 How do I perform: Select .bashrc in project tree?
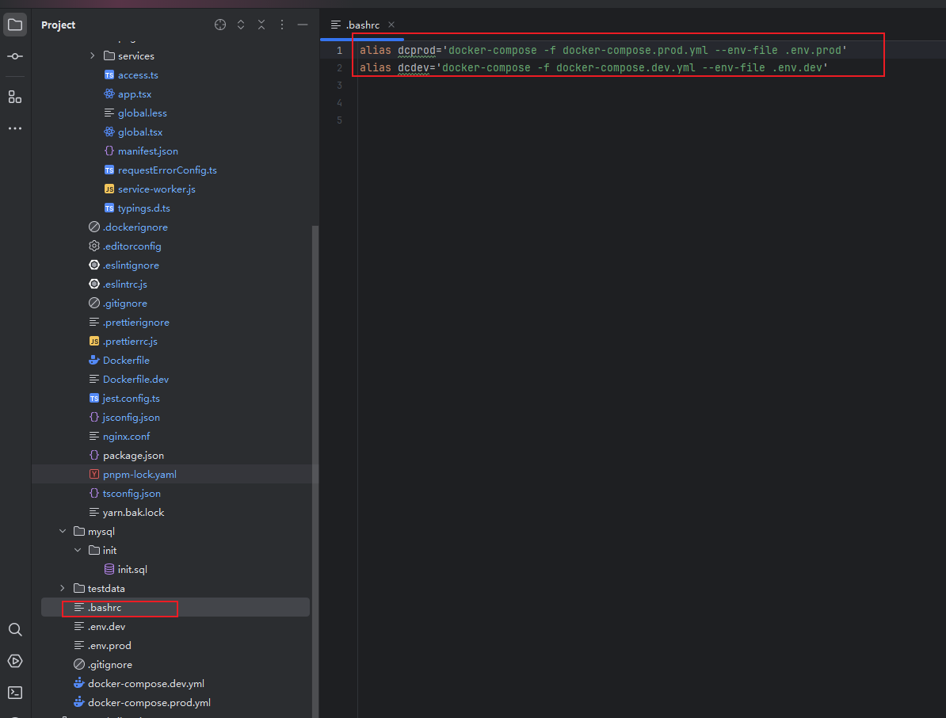pos(105,608)
